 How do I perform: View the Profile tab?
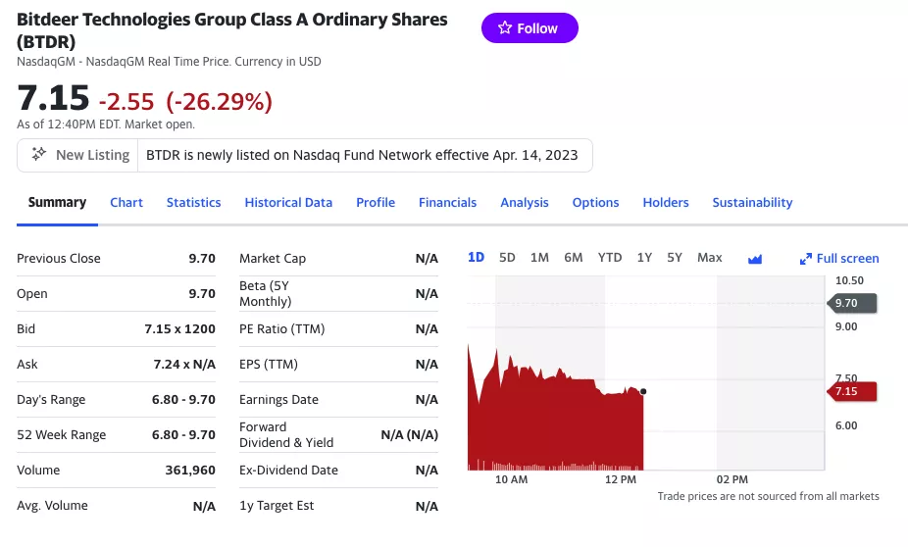coord(376,203)
